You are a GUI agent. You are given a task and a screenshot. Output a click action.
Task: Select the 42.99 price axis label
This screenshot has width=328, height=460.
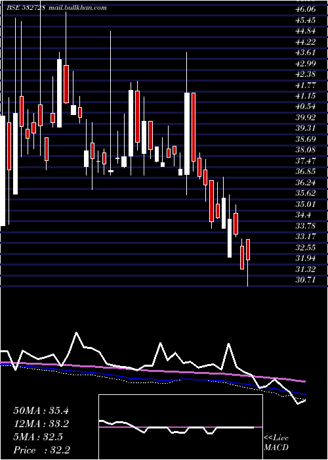click(306, 64)
